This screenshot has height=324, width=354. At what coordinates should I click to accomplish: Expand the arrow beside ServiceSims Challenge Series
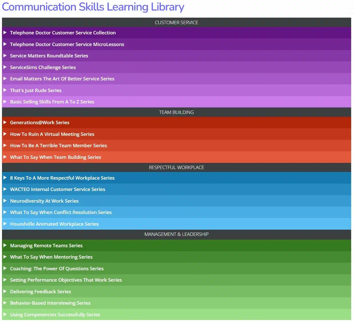point(5,67)
